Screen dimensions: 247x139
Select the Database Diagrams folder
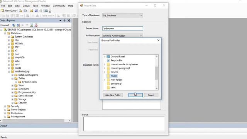tap(28, 75)
